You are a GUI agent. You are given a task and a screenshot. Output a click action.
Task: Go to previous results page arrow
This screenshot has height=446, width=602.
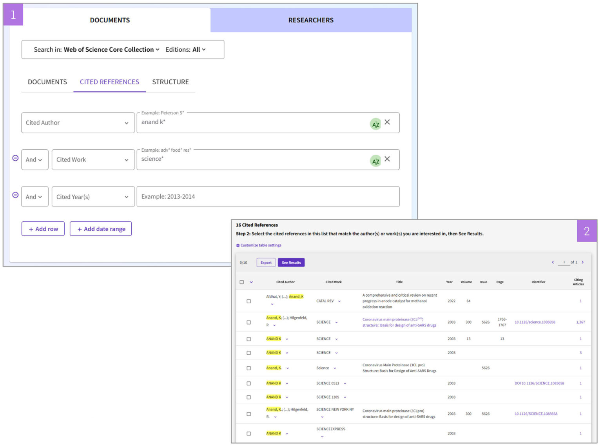[x=553, y=262]
